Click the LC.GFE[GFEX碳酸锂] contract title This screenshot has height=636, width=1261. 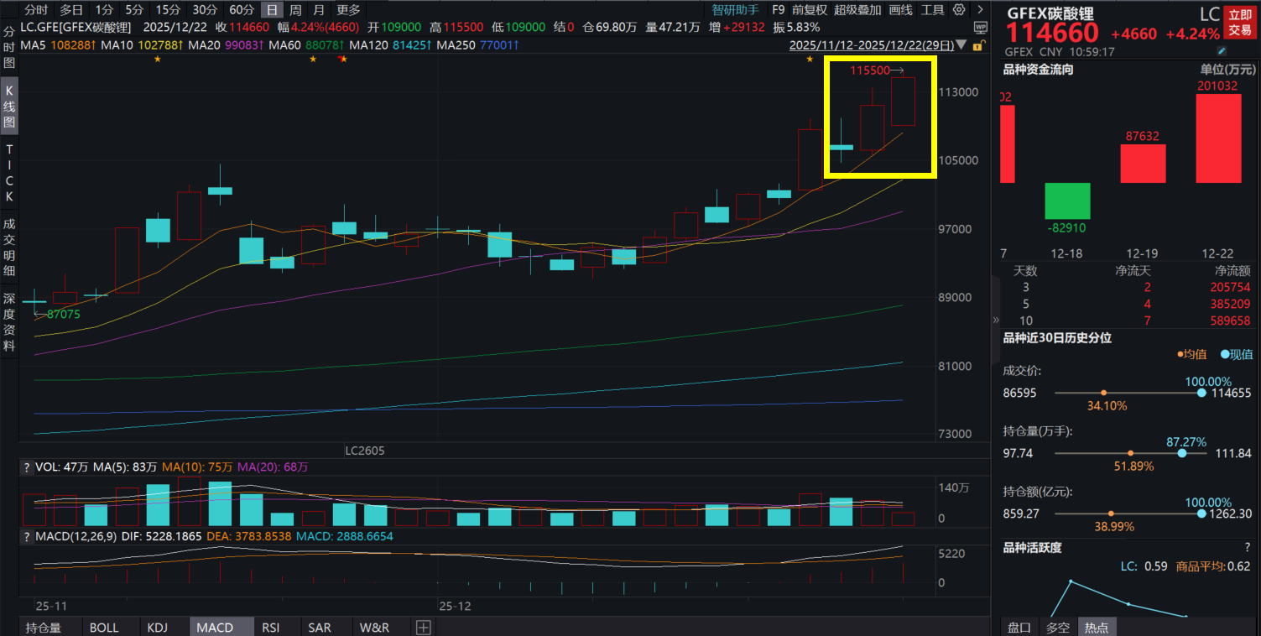(76, 28)
